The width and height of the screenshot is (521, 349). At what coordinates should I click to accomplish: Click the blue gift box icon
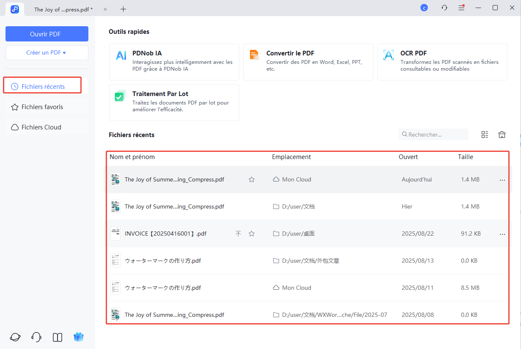pyautogui.click(x=79, y=337)
